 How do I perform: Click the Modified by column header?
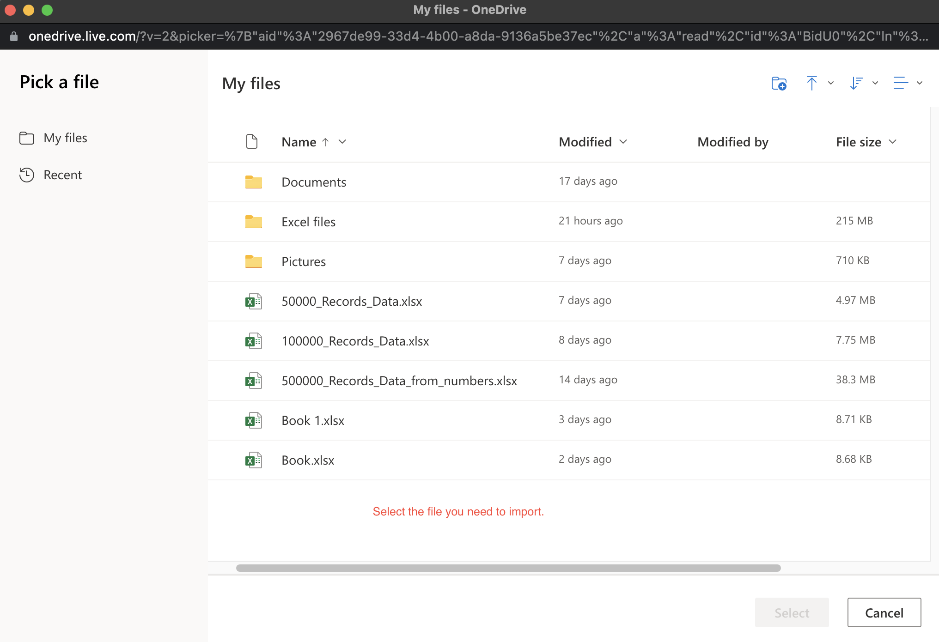tap(733, 142)
